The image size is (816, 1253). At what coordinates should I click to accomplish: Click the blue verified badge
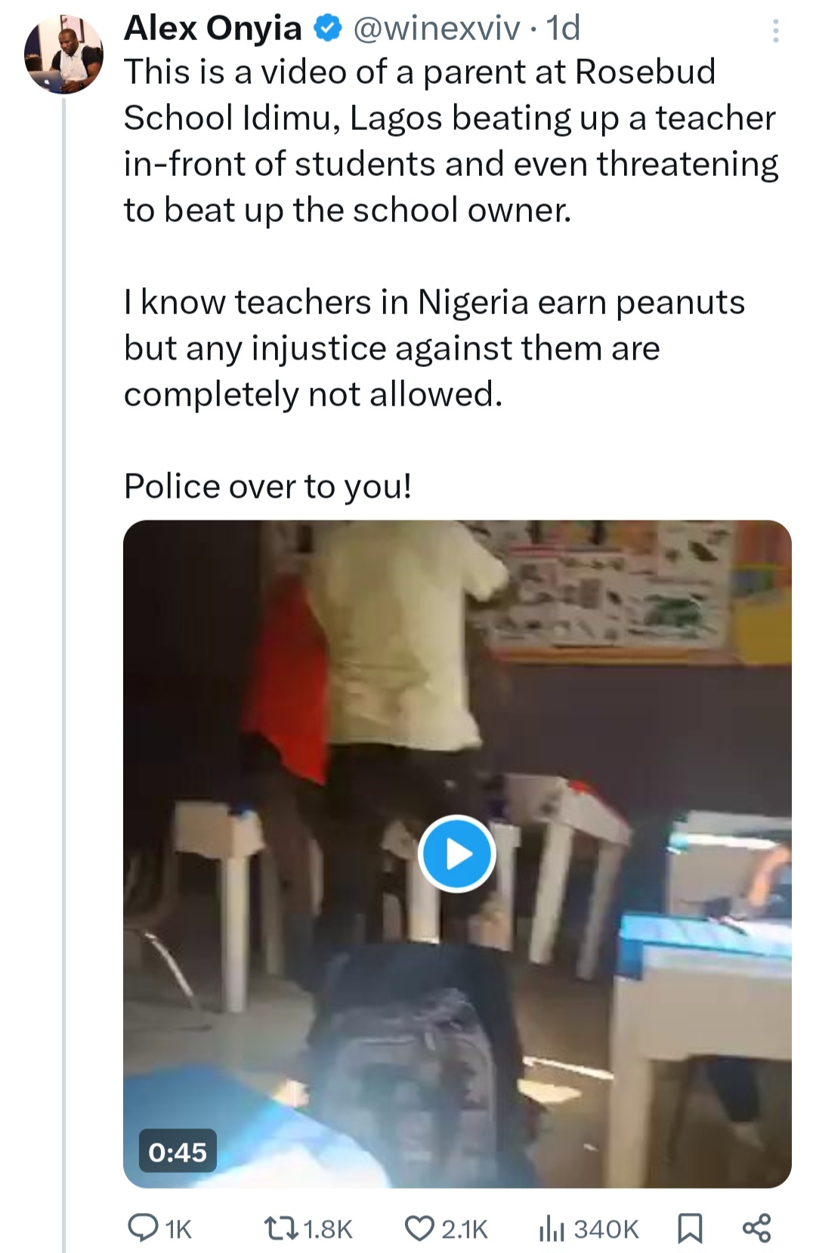pyautogui.click(x=326, y=29)
